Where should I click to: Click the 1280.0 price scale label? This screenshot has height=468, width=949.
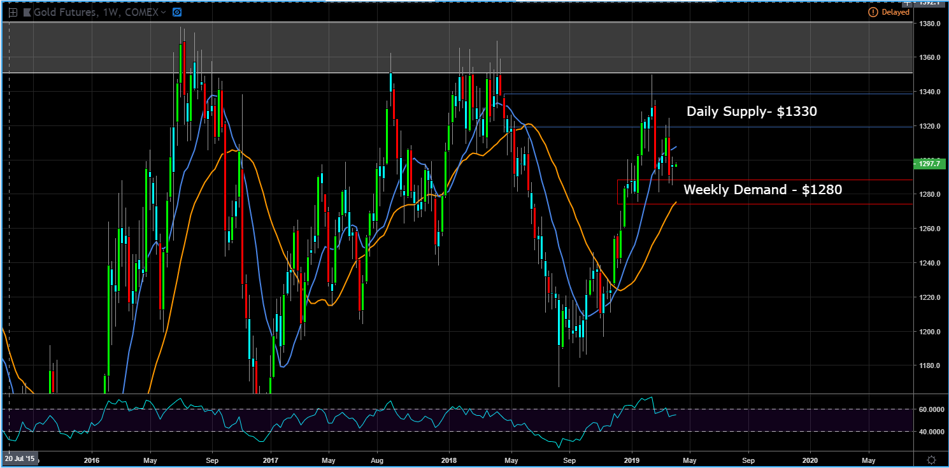tap(929, 194)
